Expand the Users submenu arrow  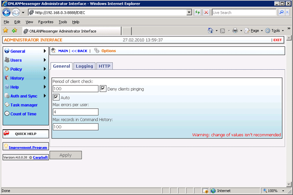44,60
